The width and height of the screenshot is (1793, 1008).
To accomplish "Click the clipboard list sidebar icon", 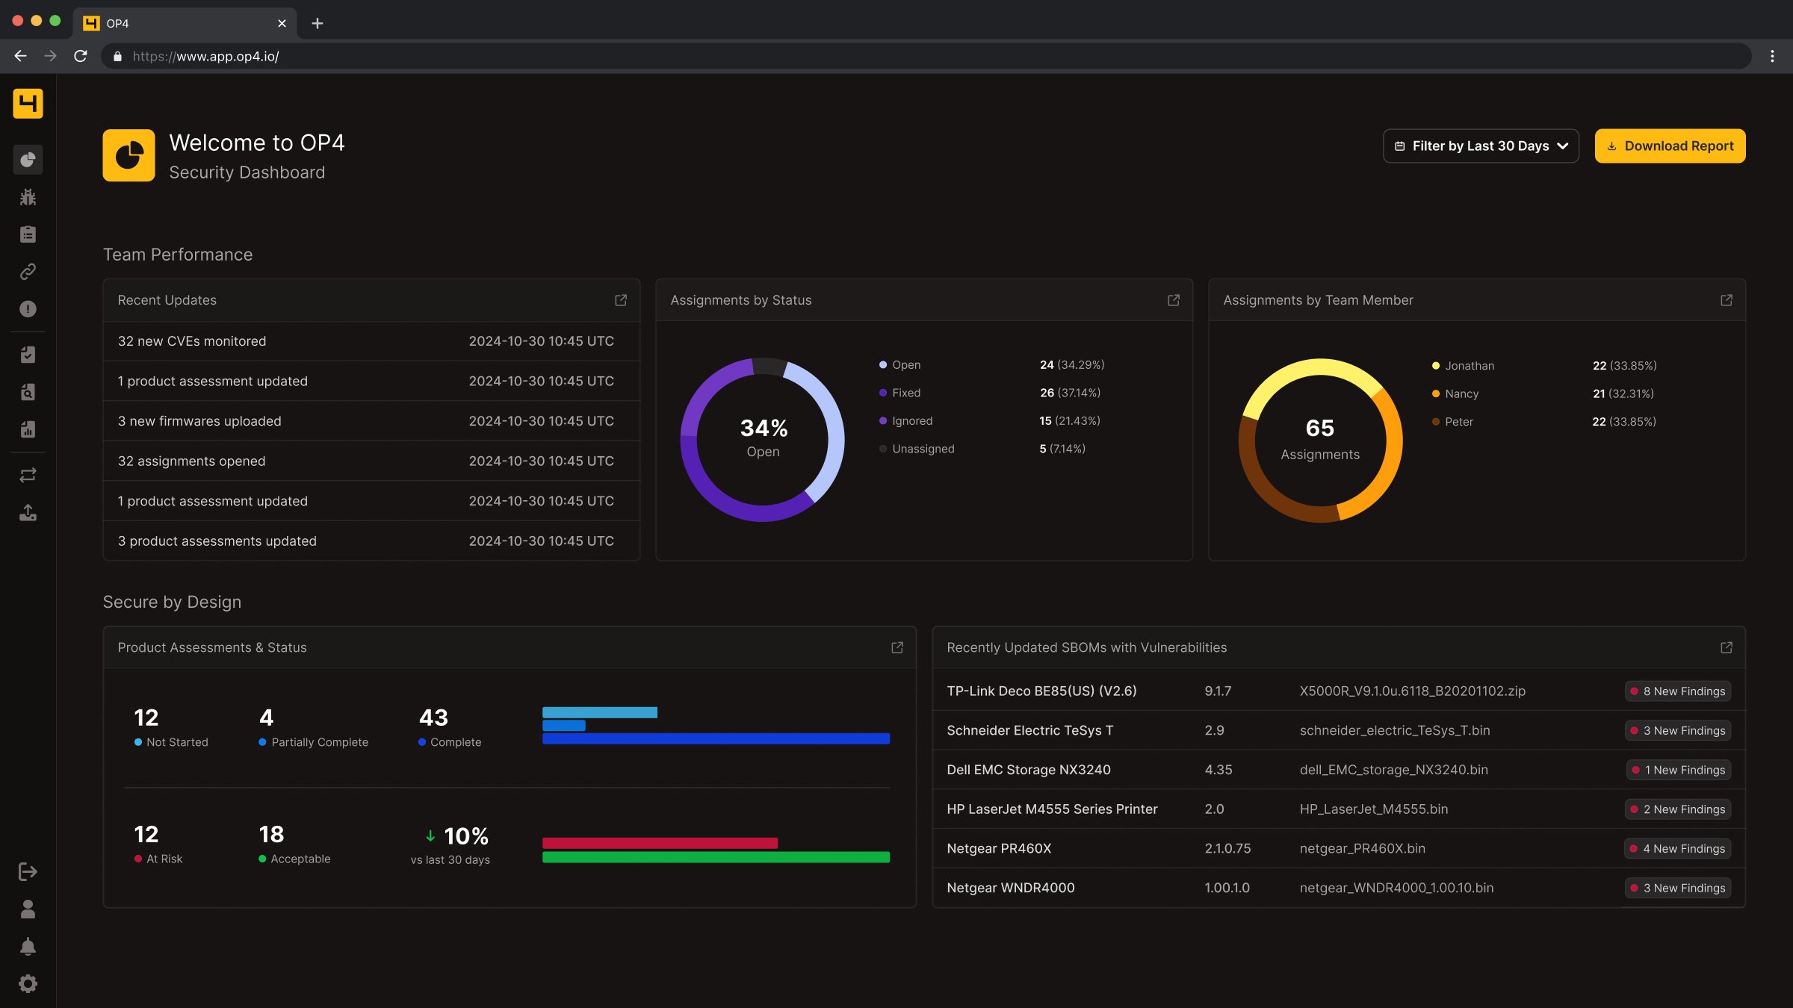I will (x=28, y=234).
